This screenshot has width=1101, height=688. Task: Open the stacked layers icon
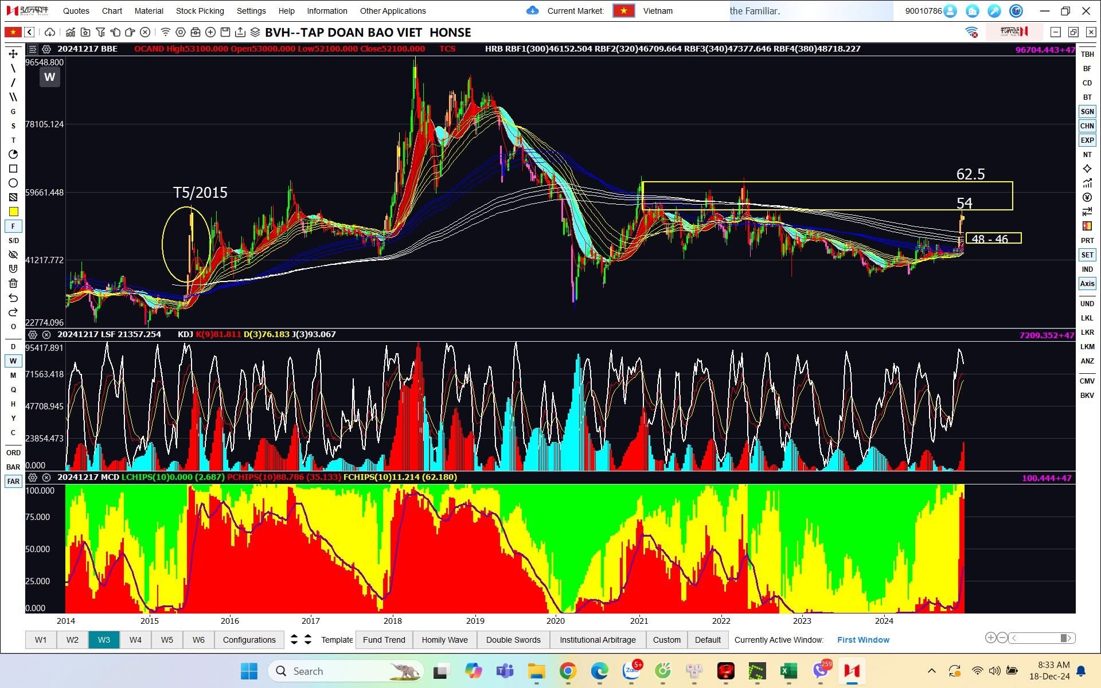(255, 32)
